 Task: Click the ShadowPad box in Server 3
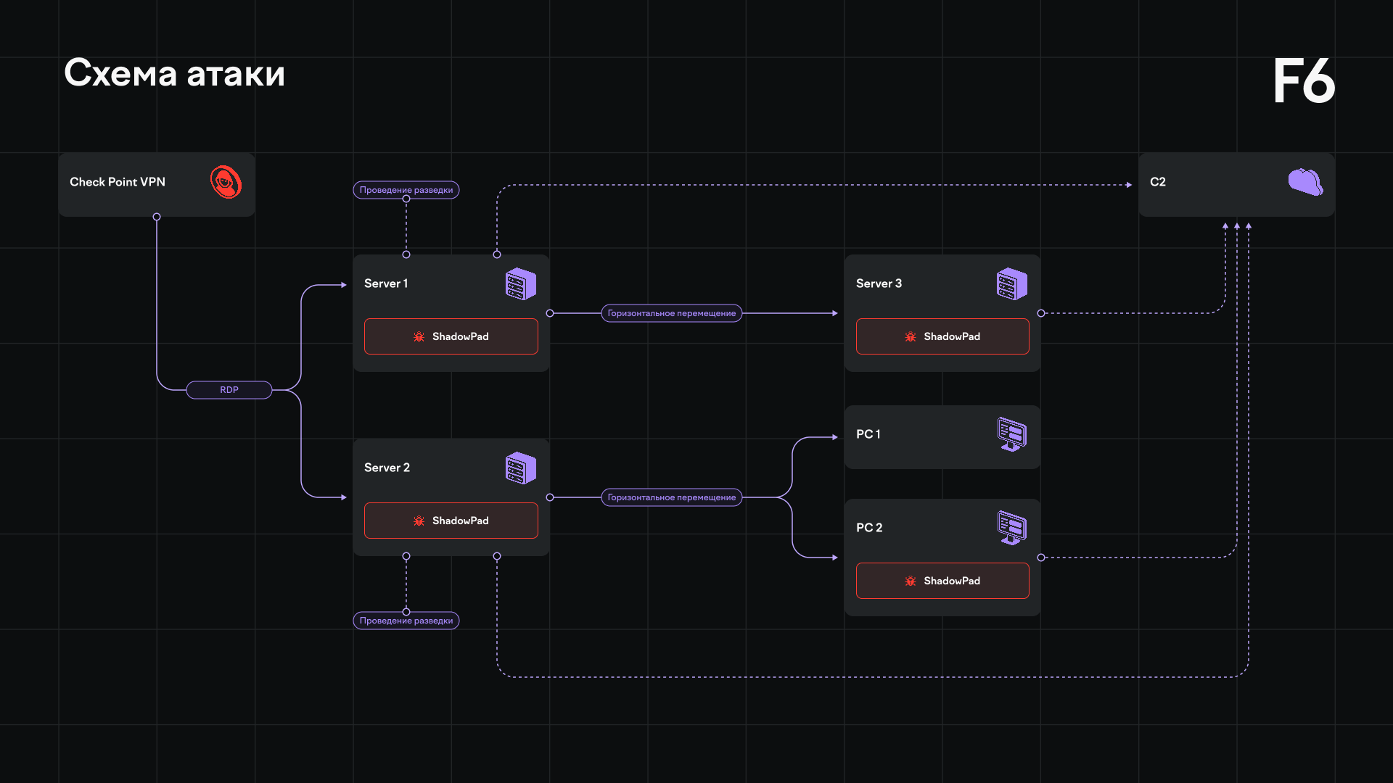[x=942, y=336]
